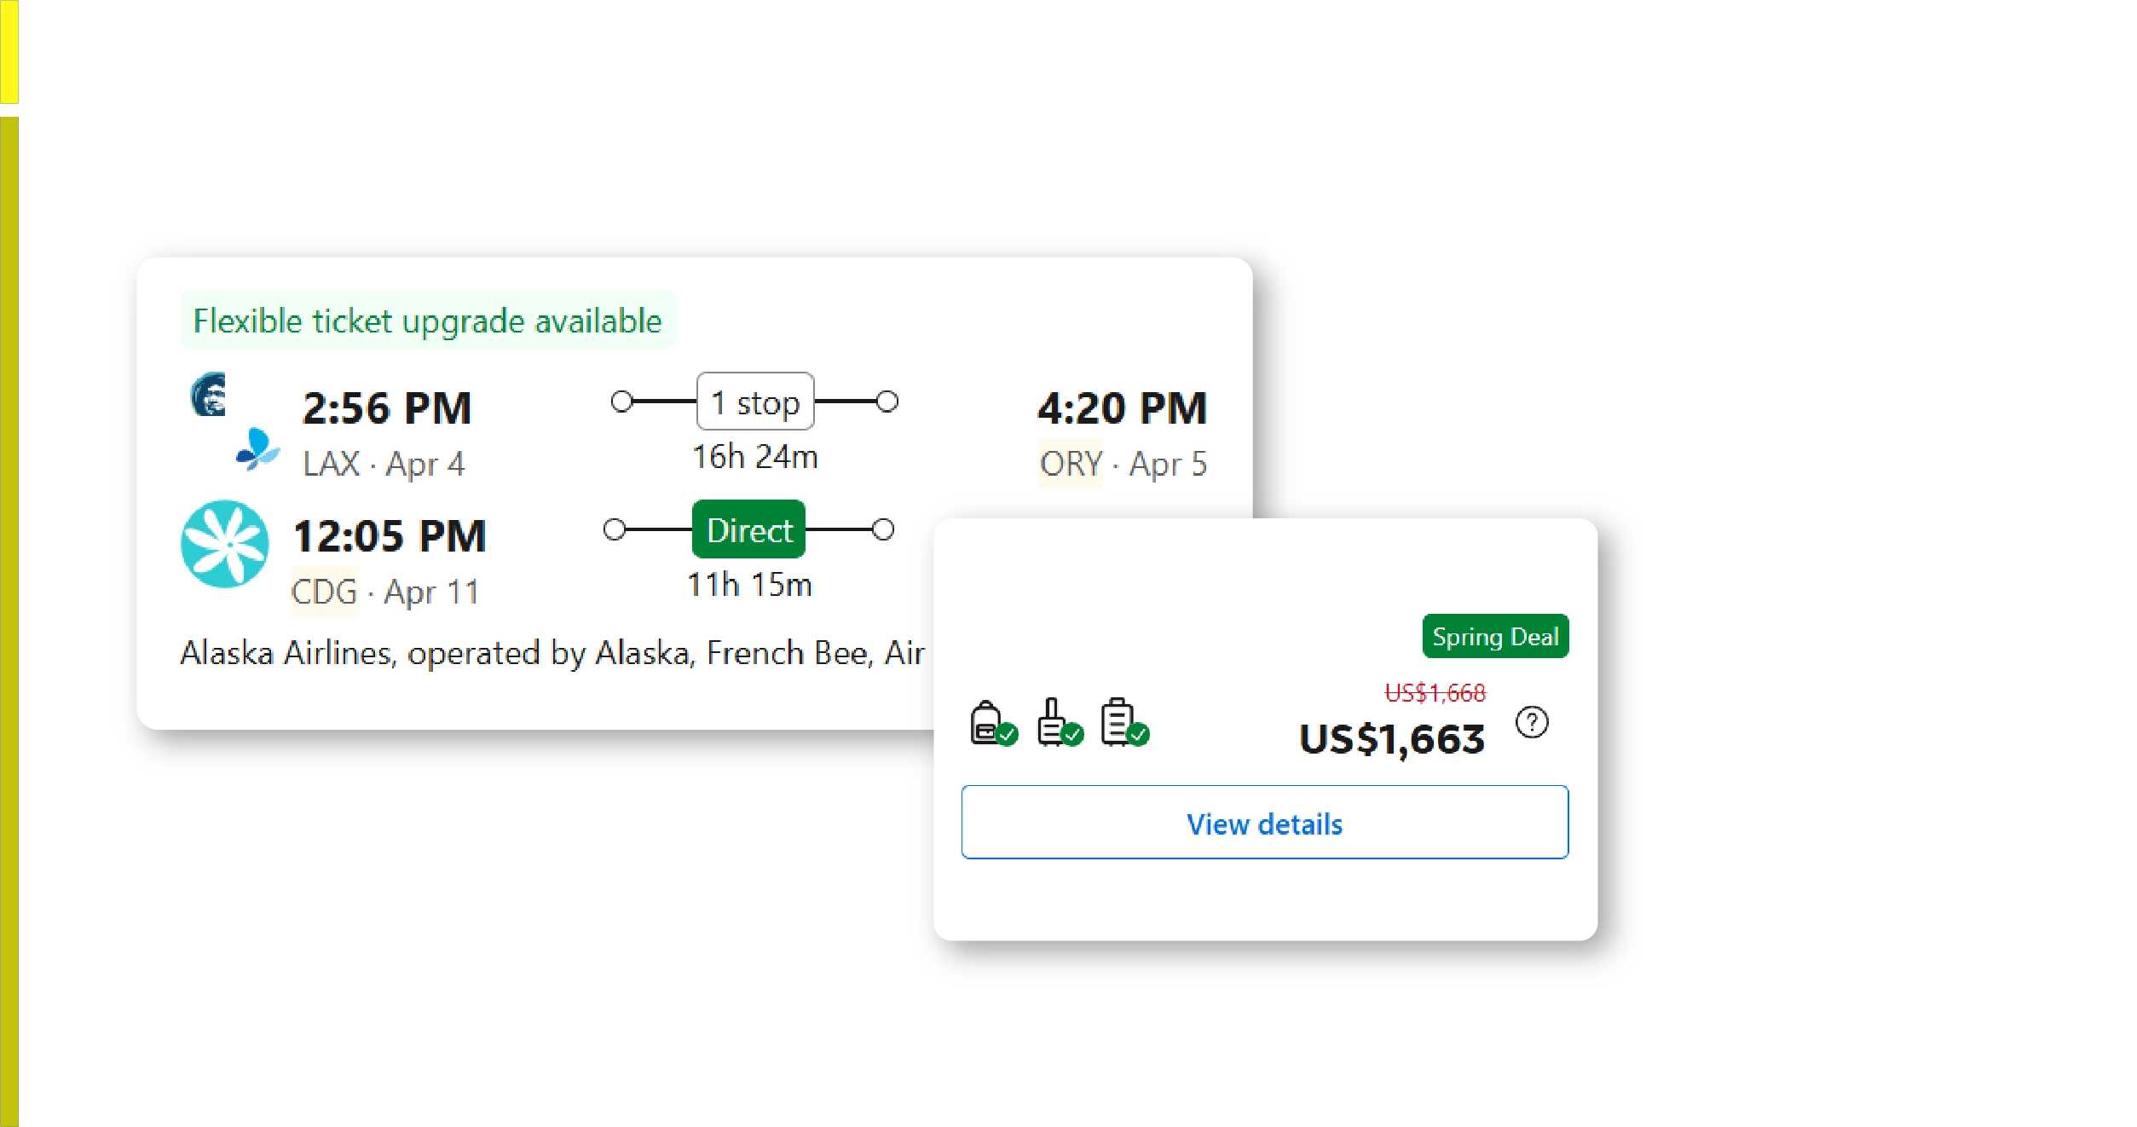This screenshot has height=1127, width=2137.
Task: Click the ORY · Apr 5 arrival info
Action: tap(1123, 465)
